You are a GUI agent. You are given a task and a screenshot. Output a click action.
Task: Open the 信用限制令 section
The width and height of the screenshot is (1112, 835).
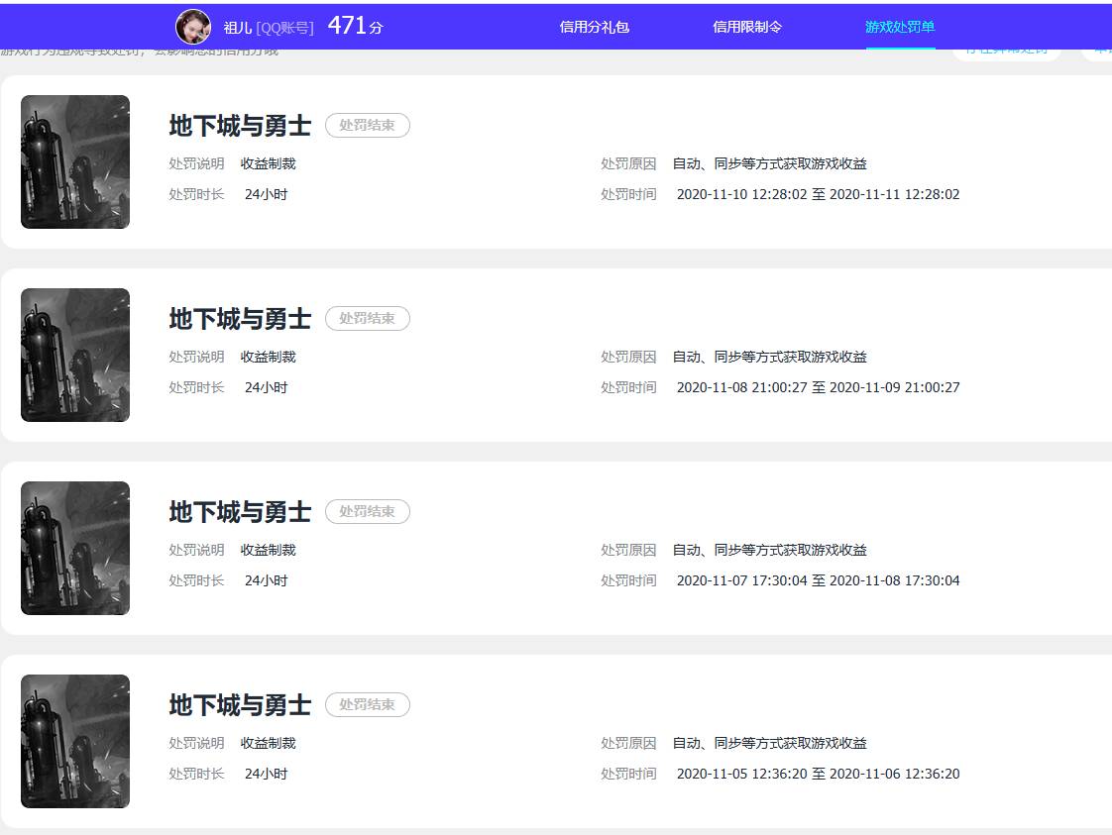745,27
